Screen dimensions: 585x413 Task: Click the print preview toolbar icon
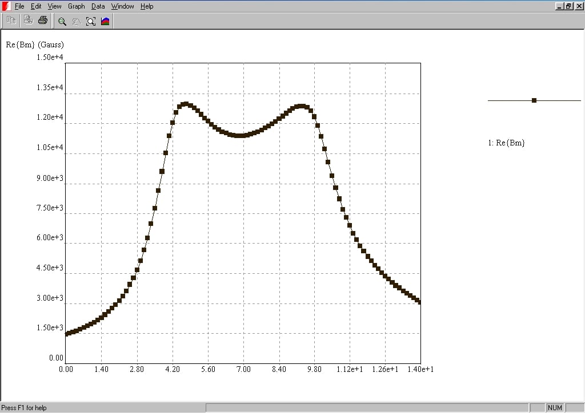point(29,21)
